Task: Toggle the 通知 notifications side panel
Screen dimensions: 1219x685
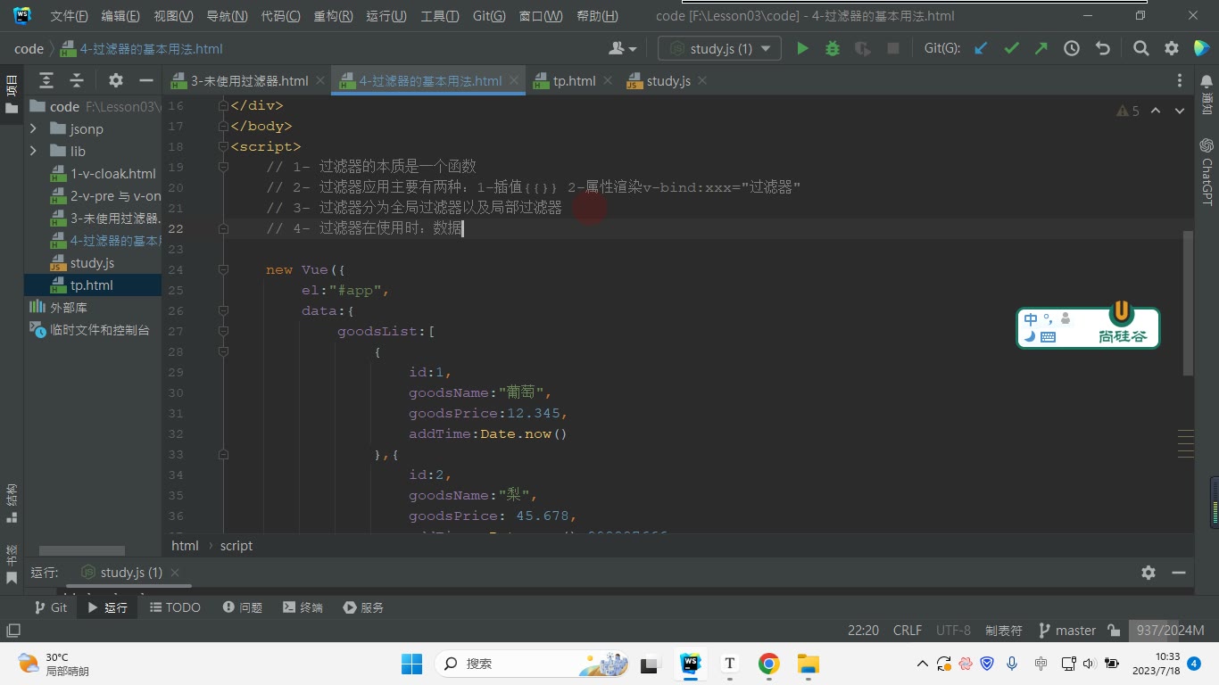Action: pyautogui.click(x=1207, y=94)
